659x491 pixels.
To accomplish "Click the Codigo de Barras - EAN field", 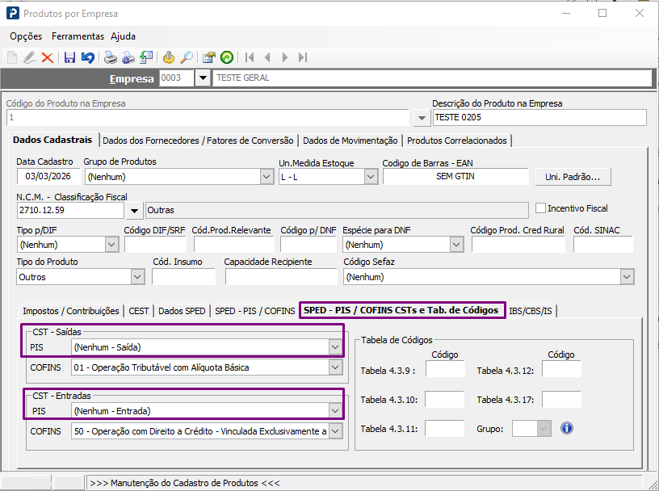I will coord(455,177).
